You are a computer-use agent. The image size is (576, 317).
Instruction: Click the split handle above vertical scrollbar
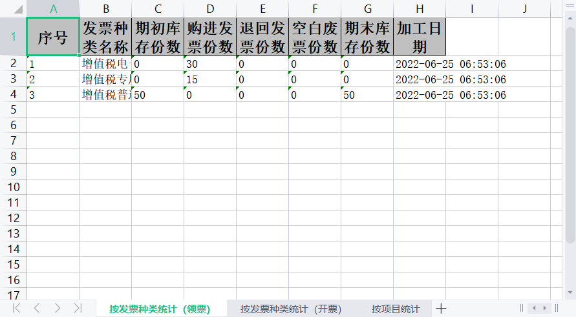570,6
